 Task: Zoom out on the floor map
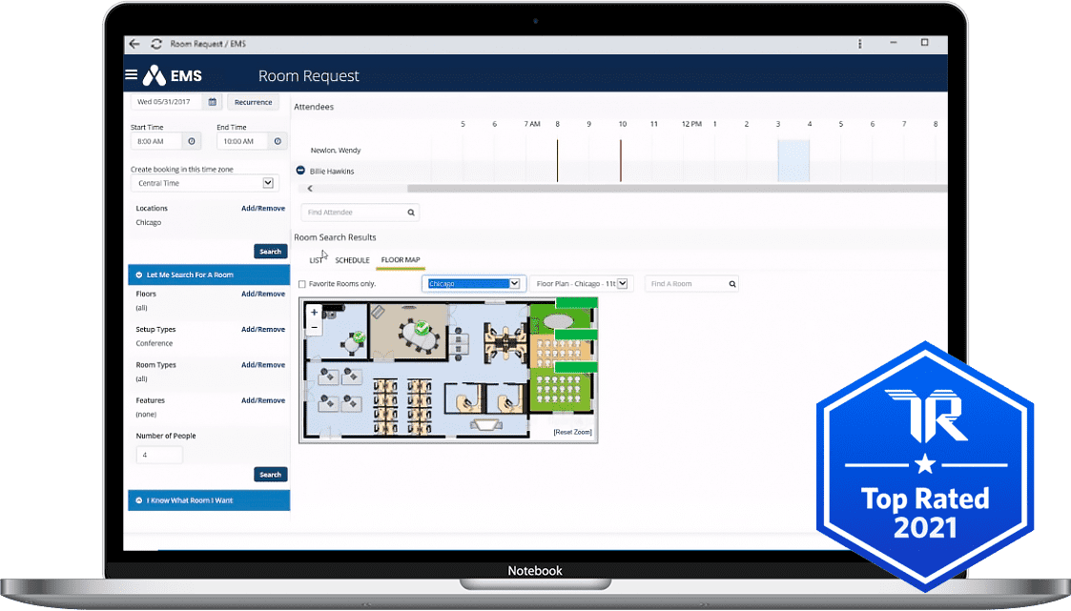[x=314, y=327]
